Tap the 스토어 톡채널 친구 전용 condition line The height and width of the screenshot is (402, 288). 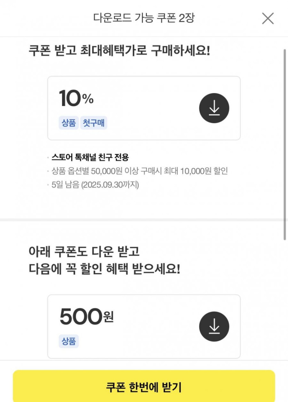point(90,157)
